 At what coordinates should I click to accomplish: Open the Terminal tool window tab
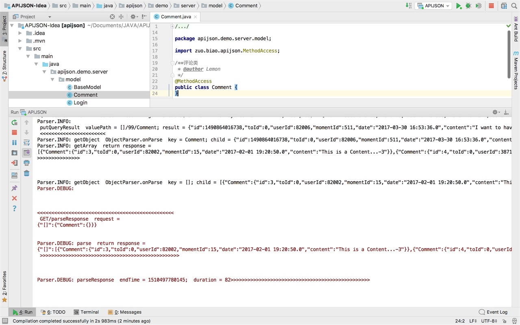(x=87, y=312)
